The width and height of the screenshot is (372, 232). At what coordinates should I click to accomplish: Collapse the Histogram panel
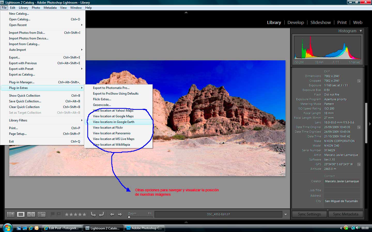[361, 31]
